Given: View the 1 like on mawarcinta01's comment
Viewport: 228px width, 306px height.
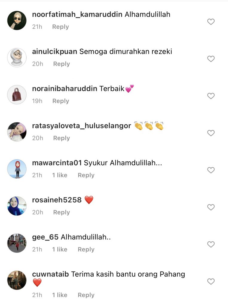Looking at the screenshot, I should click(60, 175).
